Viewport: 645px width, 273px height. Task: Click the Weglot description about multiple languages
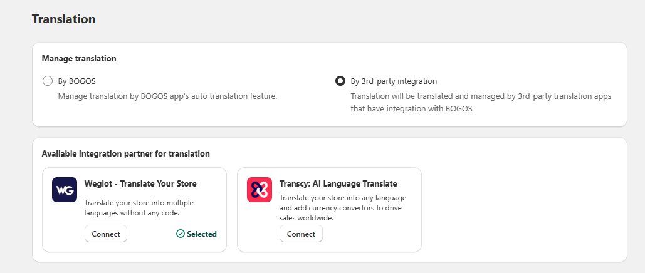[x=132, y=208]
